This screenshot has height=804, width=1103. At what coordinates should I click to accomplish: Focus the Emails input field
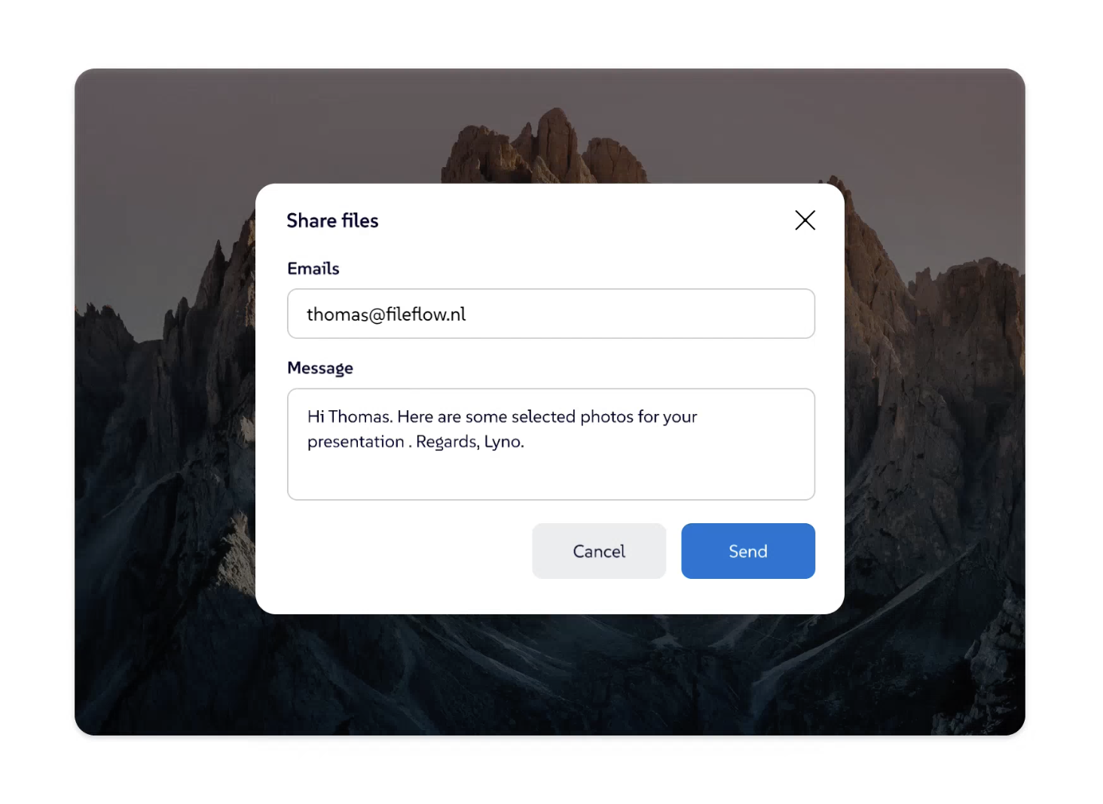[551, 314]
